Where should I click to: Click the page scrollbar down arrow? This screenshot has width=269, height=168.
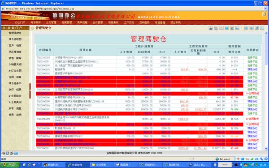[x=266, y=149]
